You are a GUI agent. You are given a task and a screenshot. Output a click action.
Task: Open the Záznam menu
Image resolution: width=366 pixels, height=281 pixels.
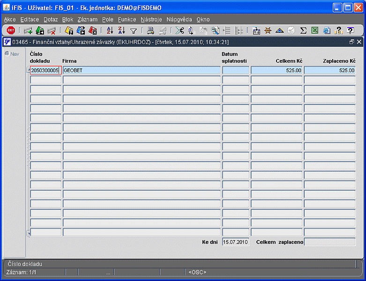click(x=88, y=20)
